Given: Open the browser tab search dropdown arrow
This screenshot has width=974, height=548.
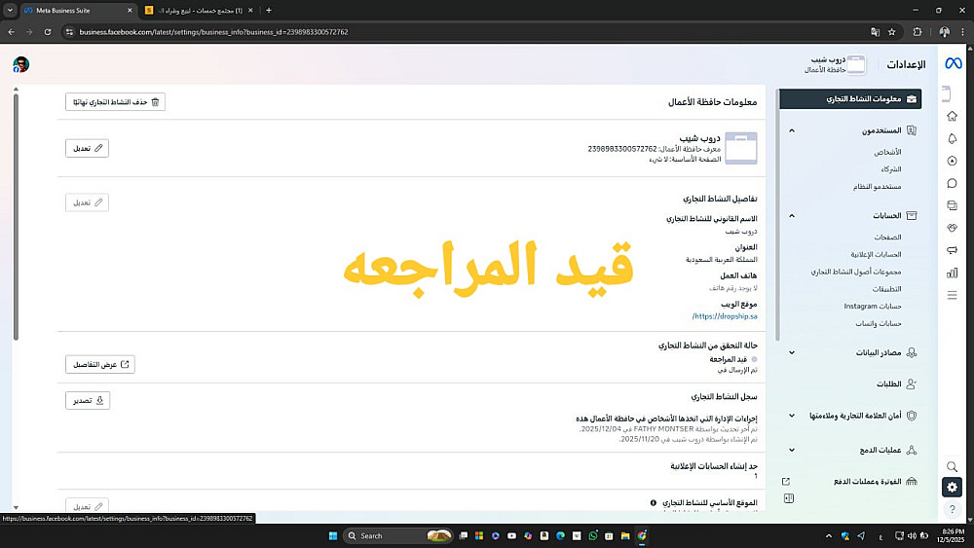Looking at the screenshot, I should pos(10,11).
